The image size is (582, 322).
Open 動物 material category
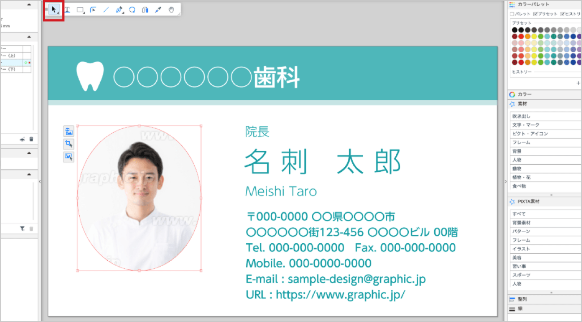[x=546, y=169]
